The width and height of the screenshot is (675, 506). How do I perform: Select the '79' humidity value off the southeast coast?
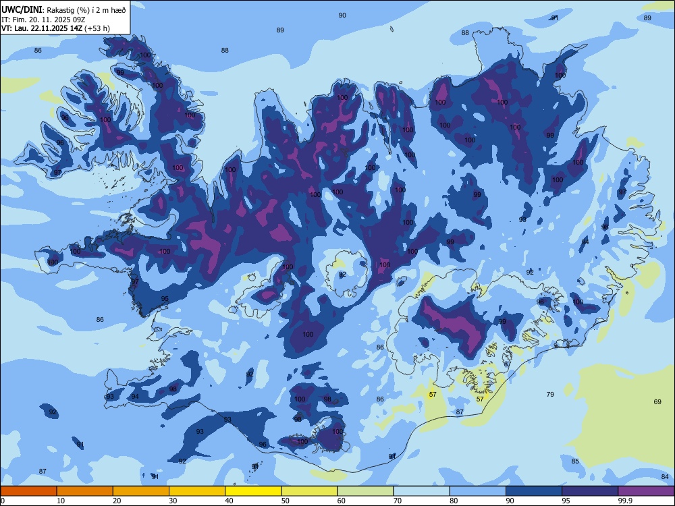pyautogui.click(x=550, y=394)
